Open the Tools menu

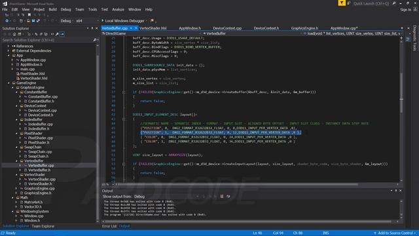(x=93, y=9)
